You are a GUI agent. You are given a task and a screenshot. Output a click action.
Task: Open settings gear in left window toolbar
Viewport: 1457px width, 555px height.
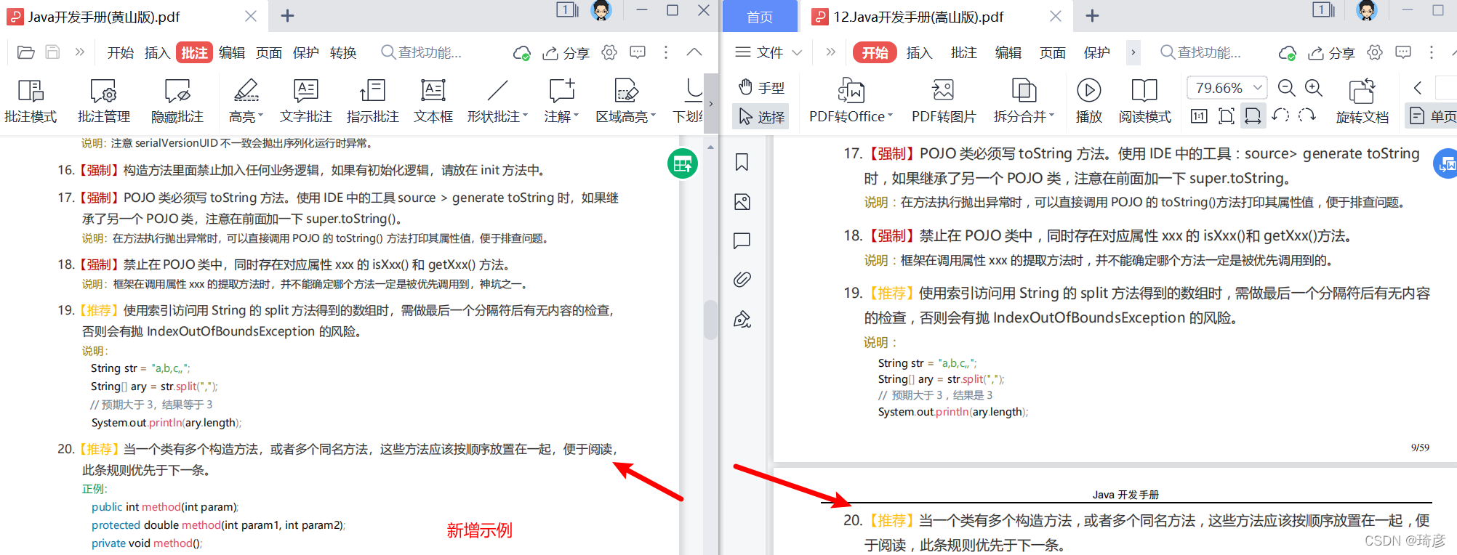point(609,52)
